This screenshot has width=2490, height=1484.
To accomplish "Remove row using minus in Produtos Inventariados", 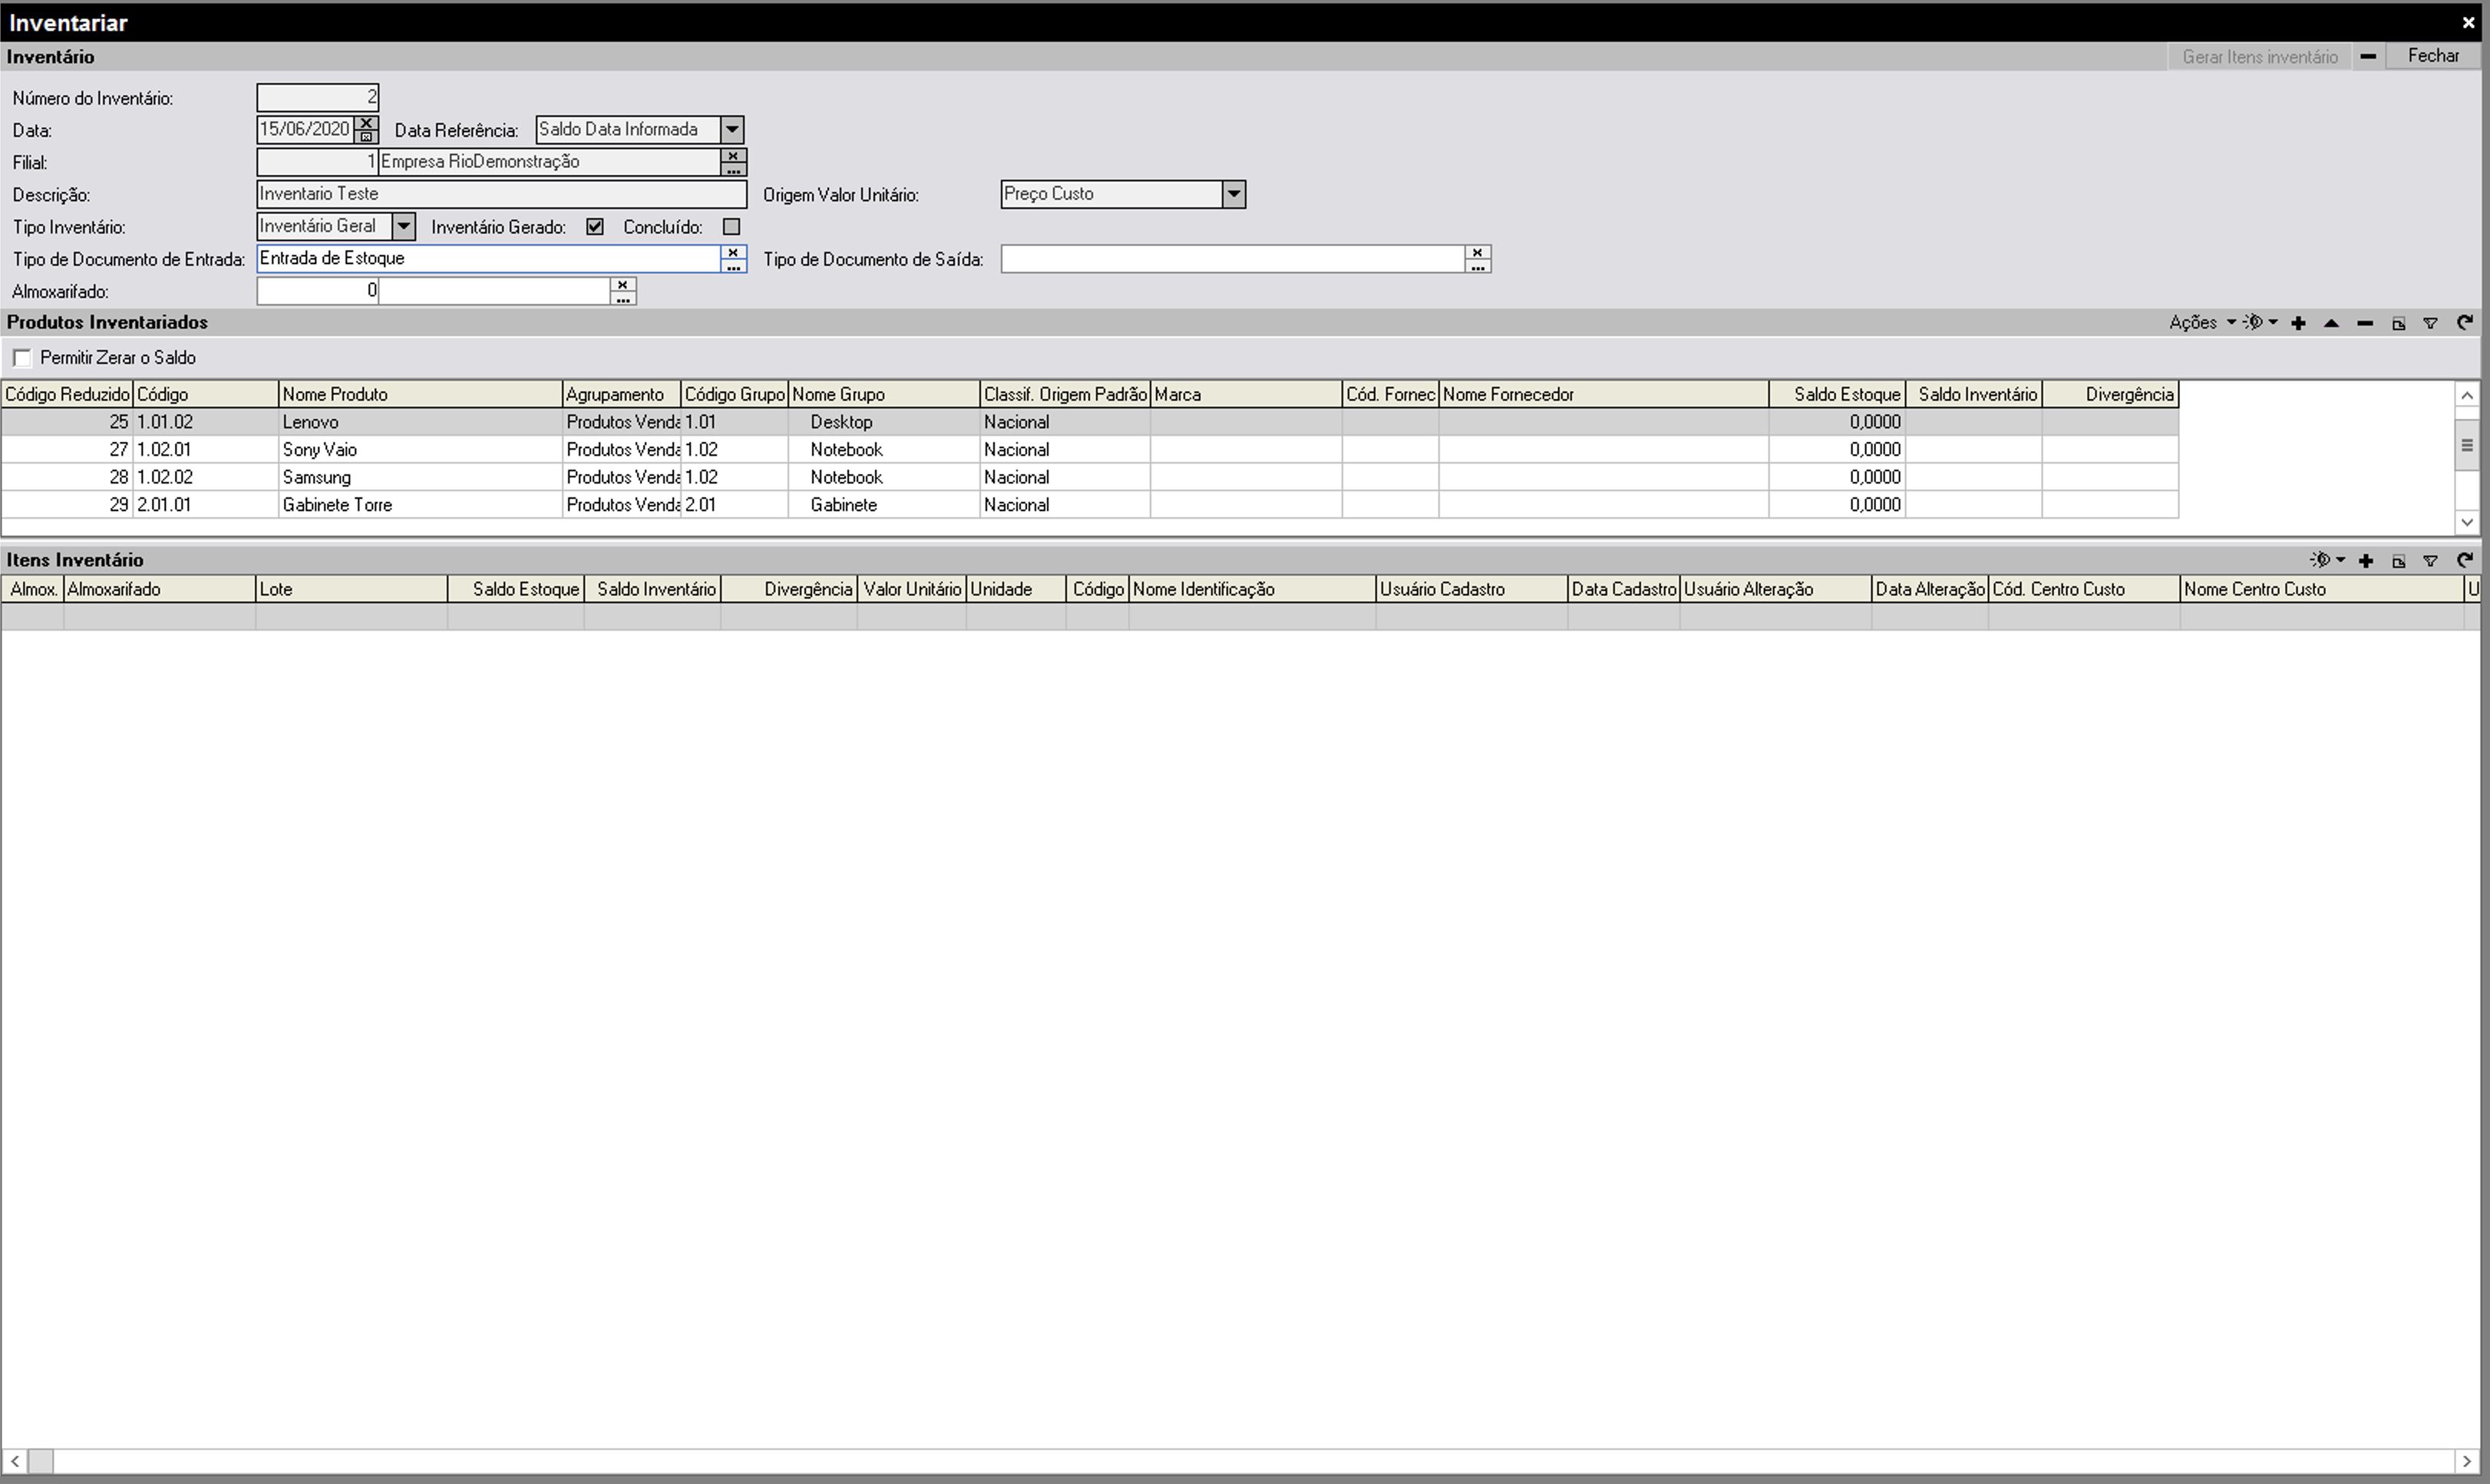I will click(2364, 323).
